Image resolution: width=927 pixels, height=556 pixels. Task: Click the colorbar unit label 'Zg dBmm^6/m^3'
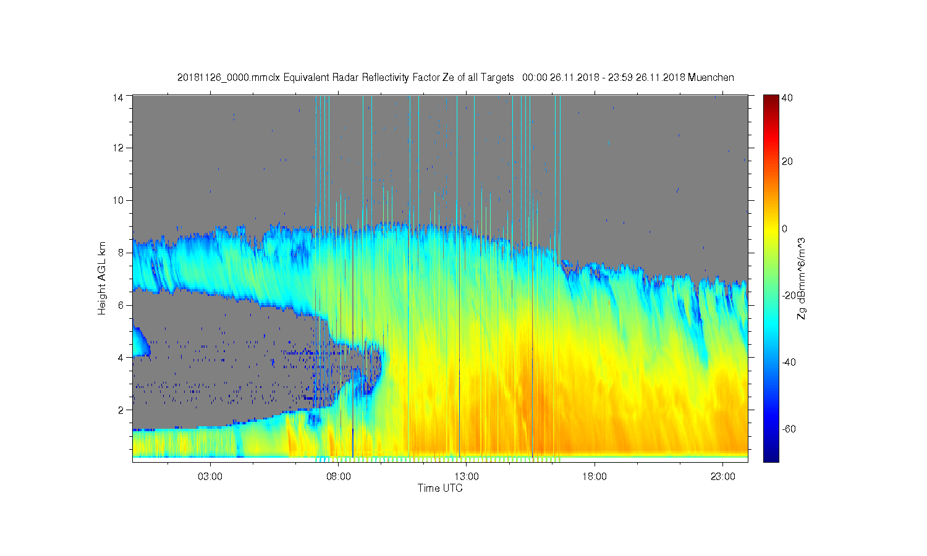pyautogui.click(x=802, y=278)
